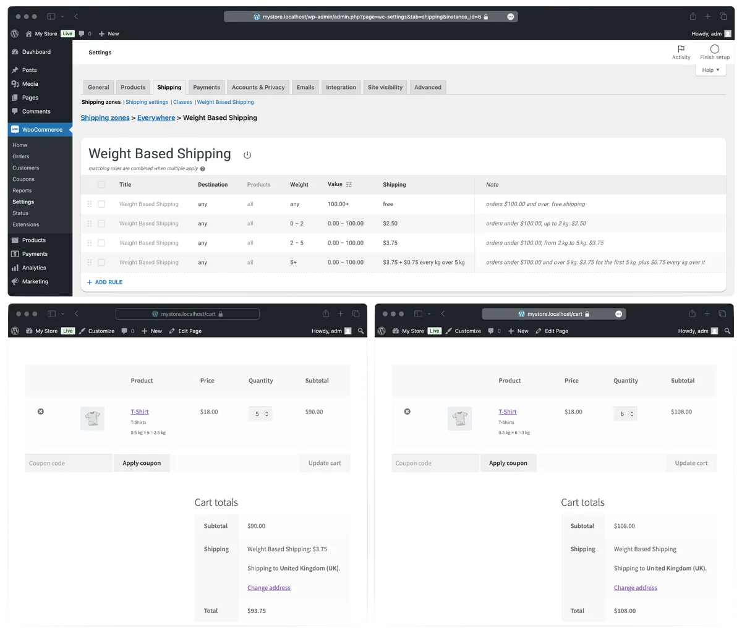Open the Site visibility tab
742x633 pixels.
pos(385,87)
